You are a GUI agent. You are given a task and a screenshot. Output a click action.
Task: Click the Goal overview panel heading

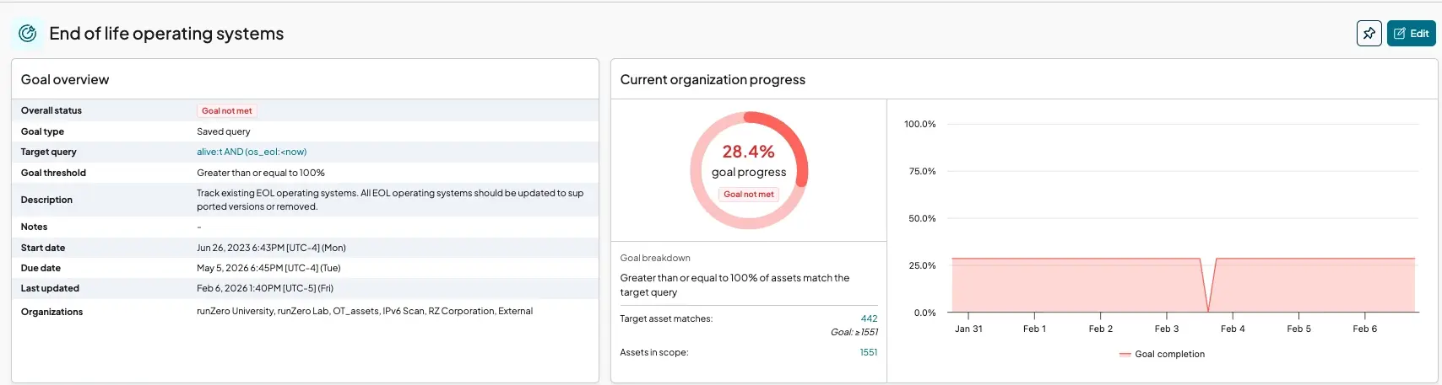click(x=65, y=80)
